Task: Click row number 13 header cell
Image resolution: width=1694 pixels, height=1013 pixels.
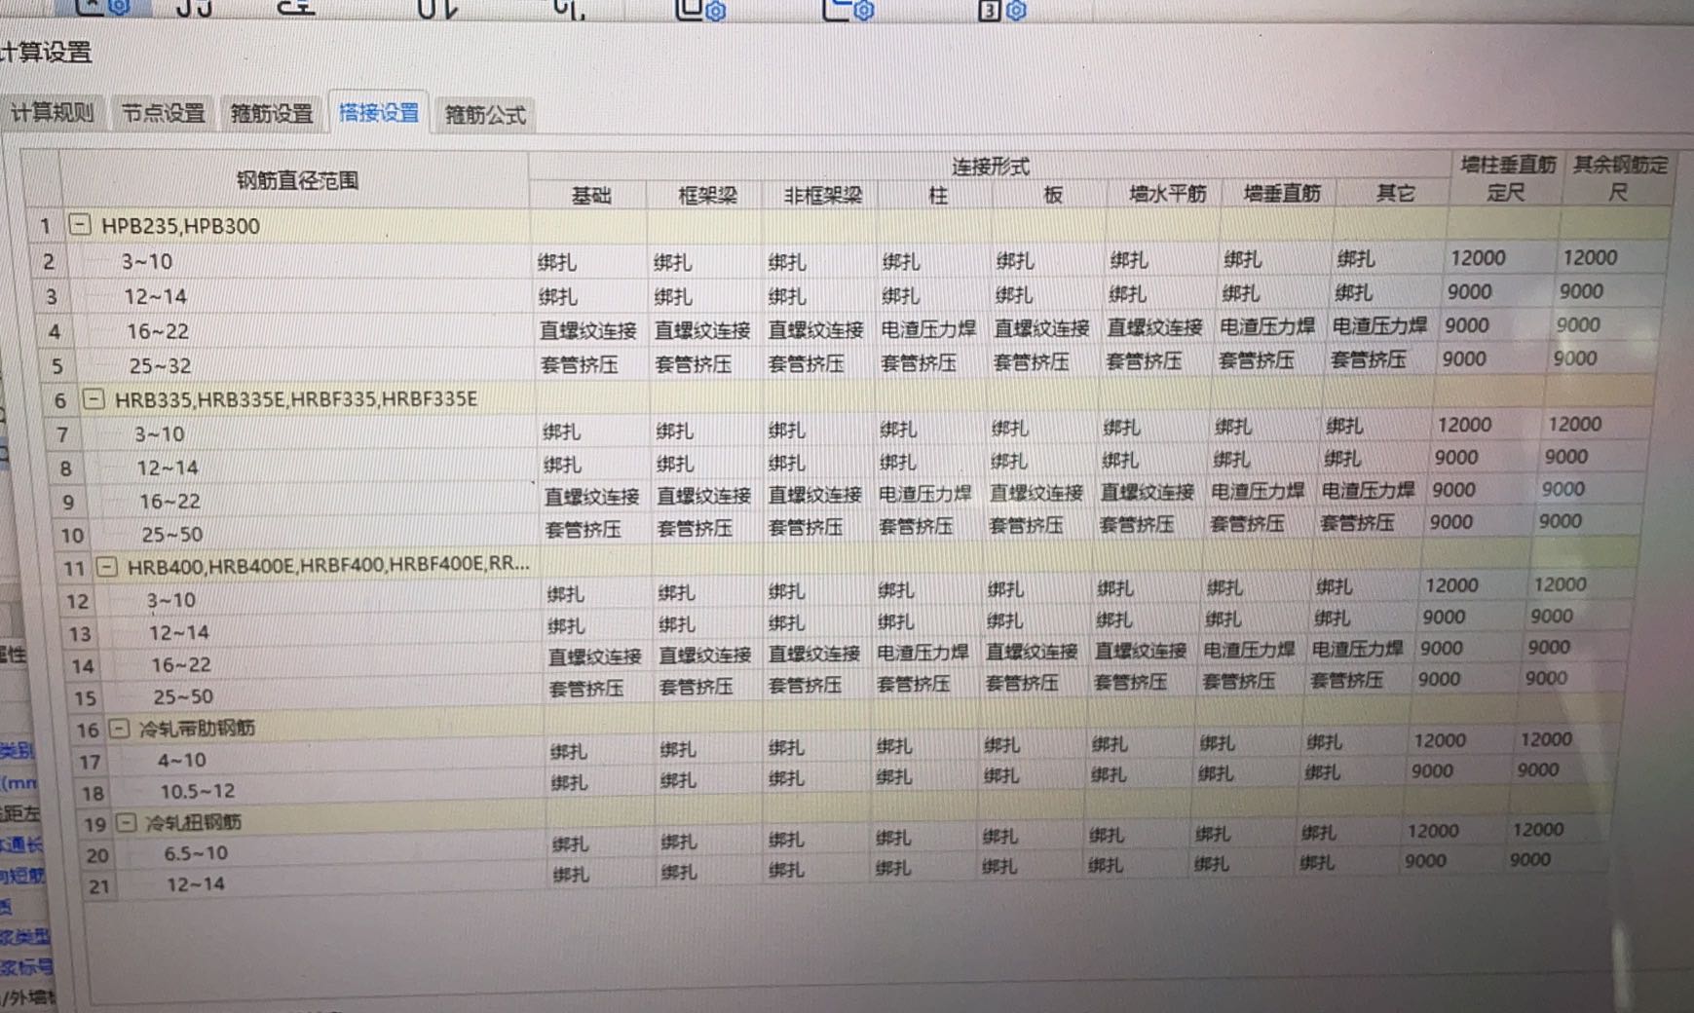Action: (80, 634)
